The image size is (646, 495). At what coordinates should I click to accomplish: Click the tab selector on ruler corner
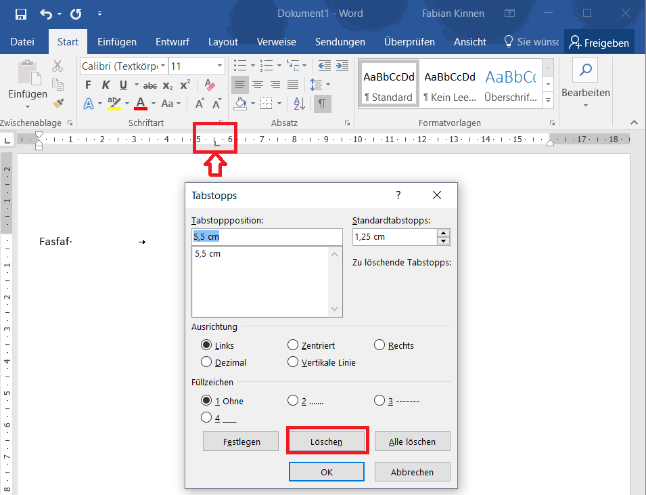[x=7, y=141]
